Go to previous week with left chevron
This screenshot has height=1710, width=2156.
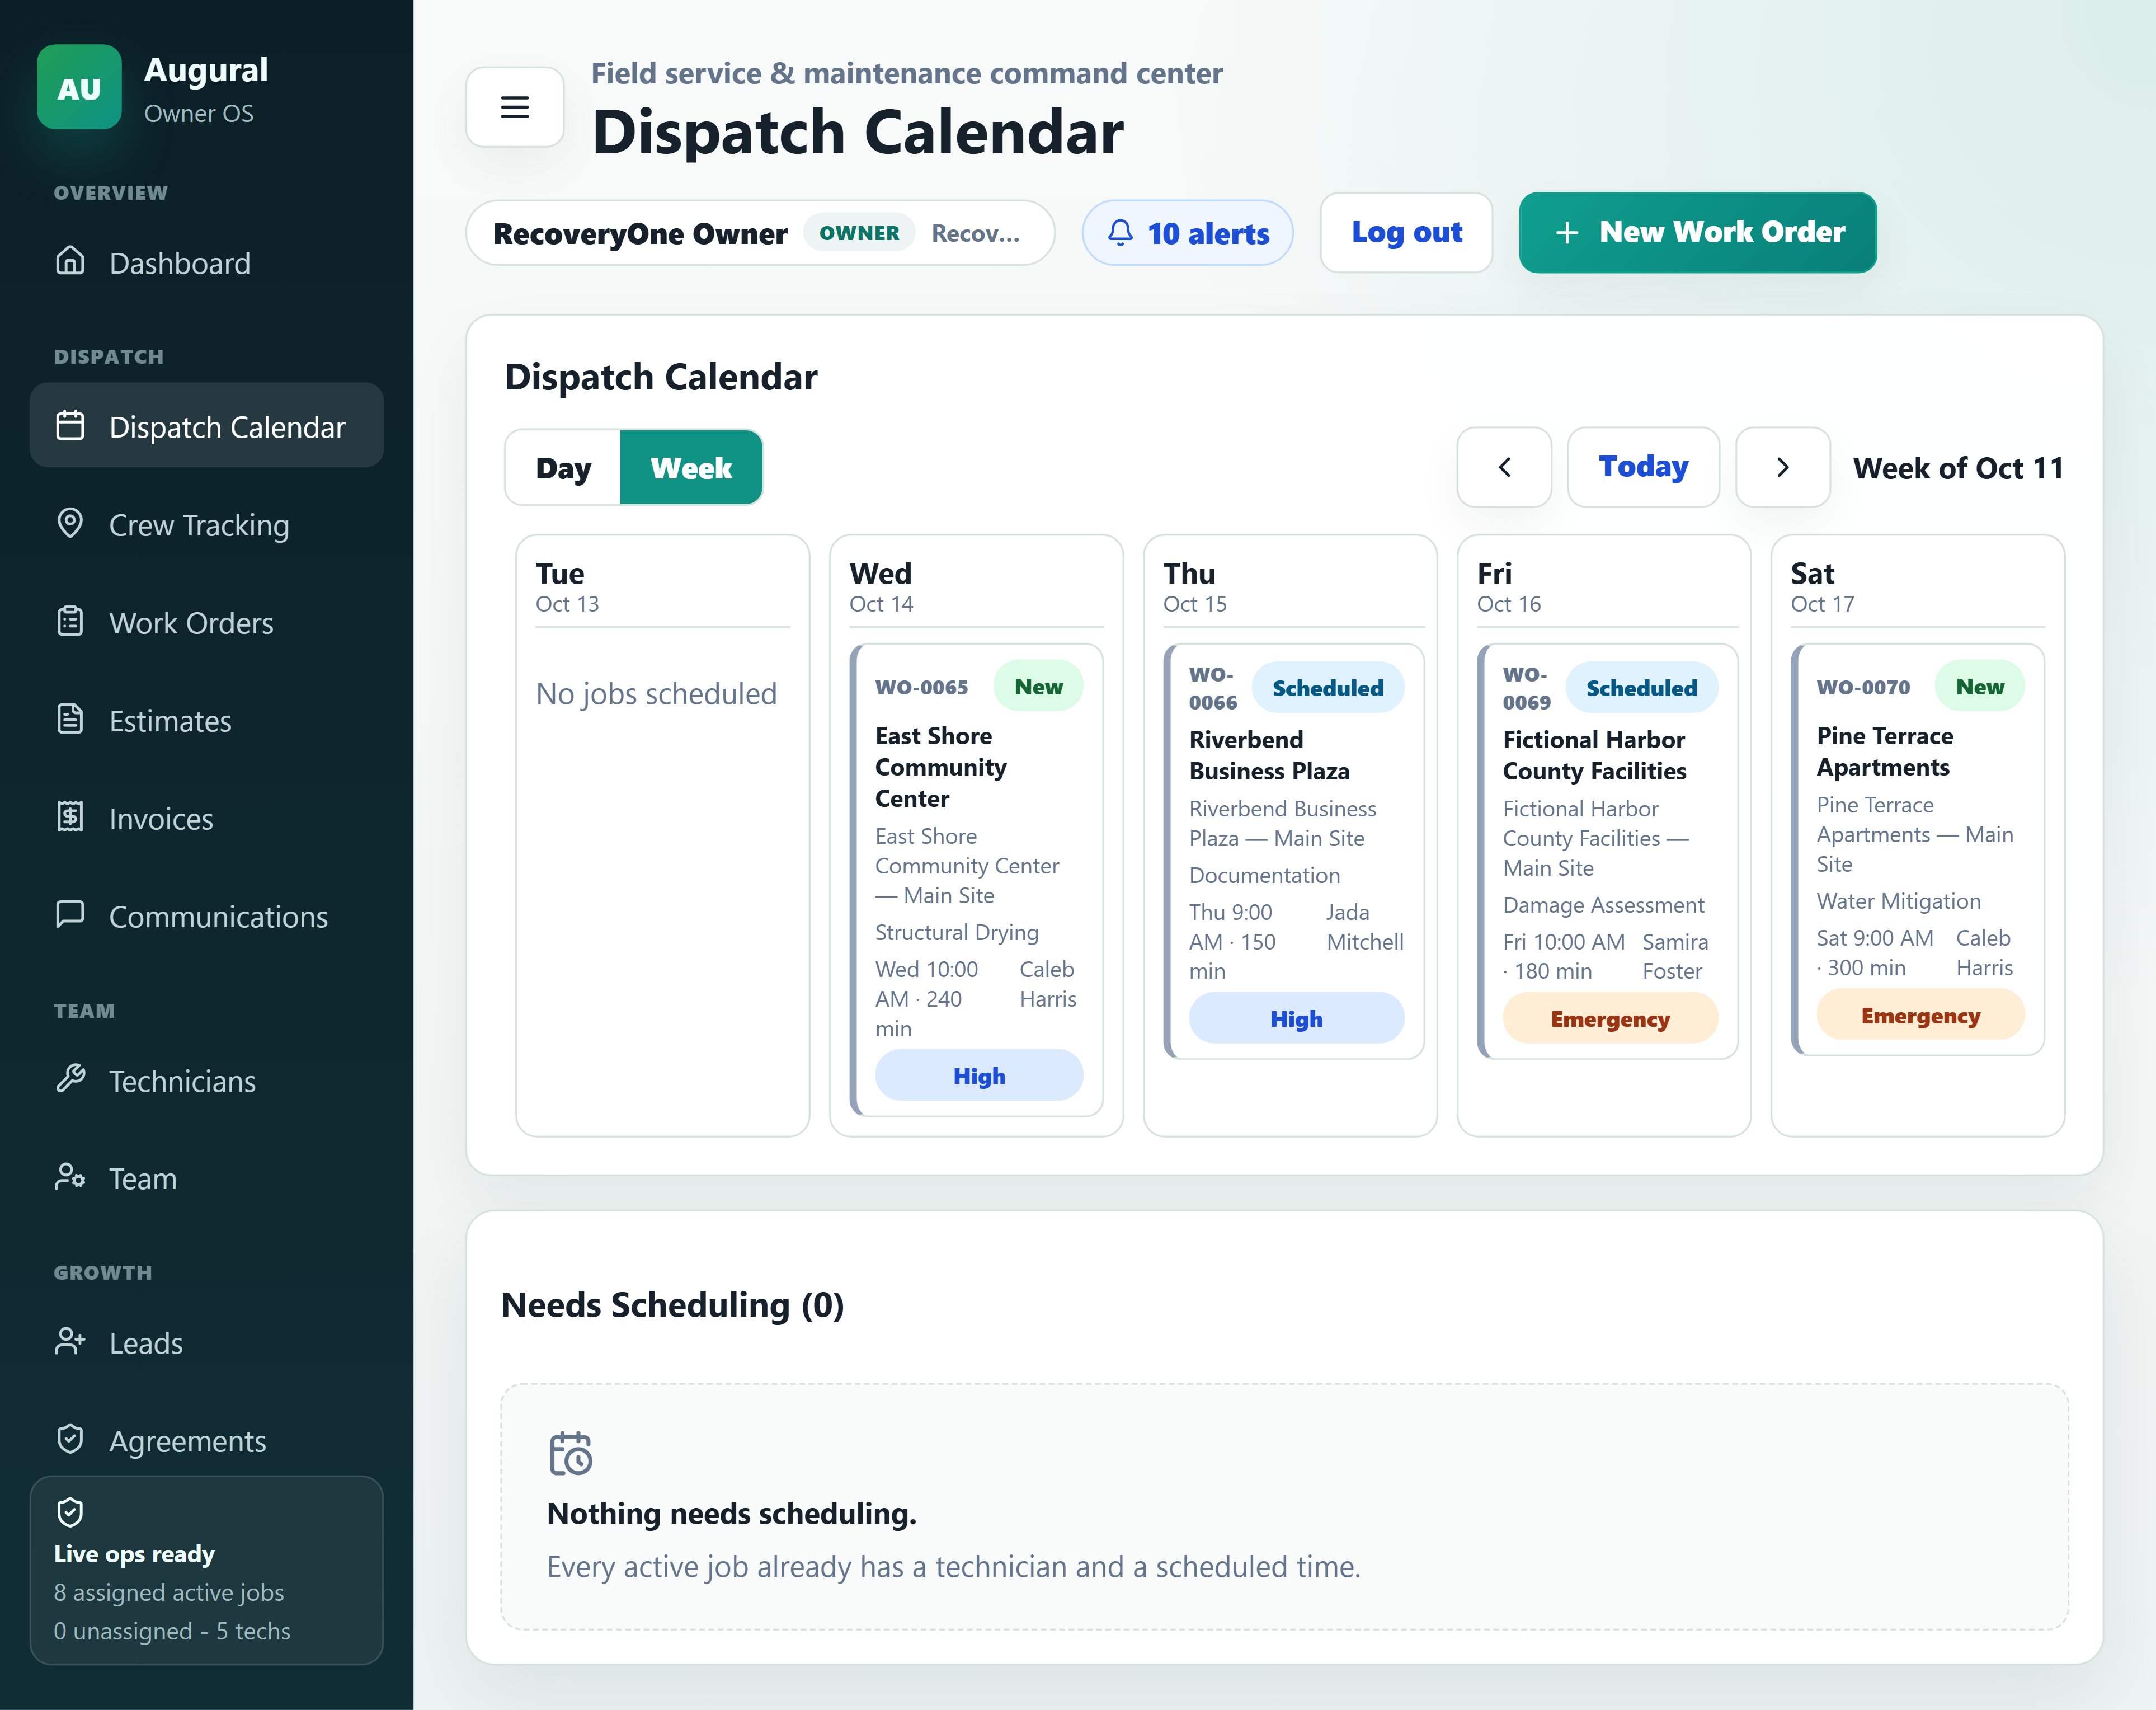(1504, 467)
